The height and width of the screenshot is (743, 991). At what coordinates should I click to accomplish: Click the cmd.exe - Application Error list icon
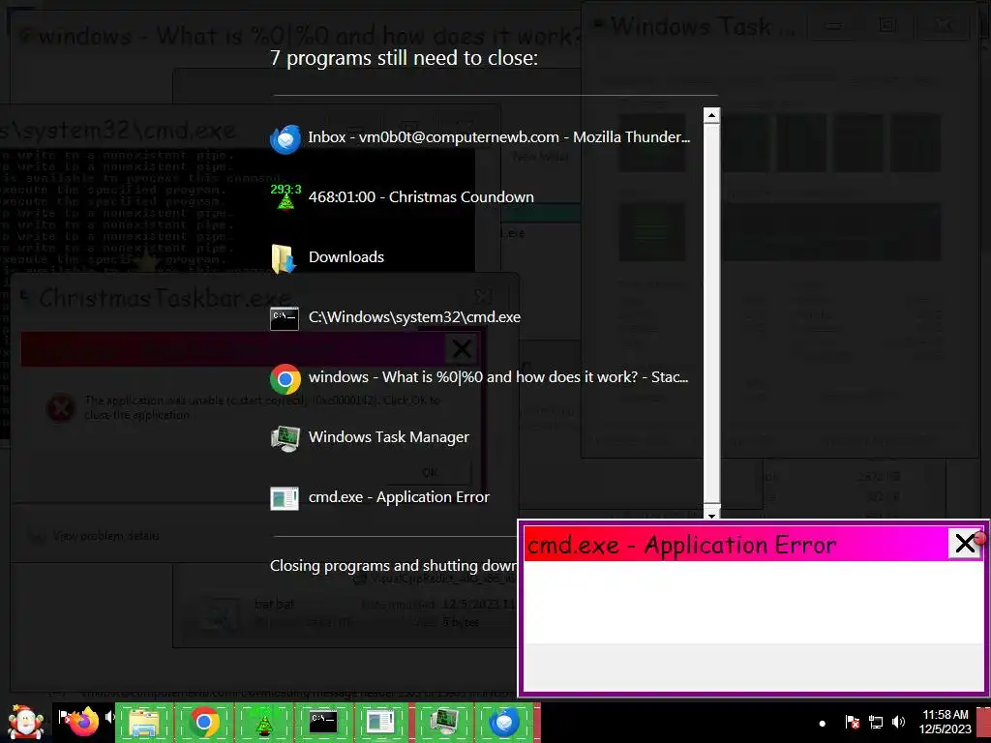coord(285,498)
